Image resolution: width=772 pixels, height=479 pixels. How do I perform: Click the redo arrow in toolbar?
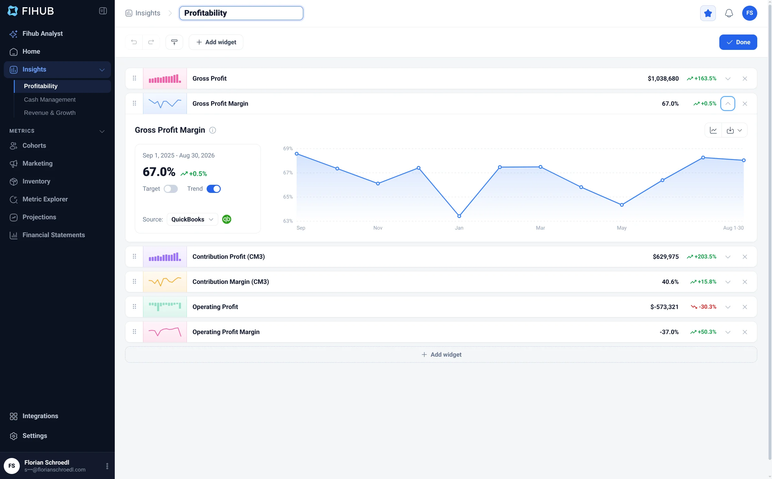point(151,42)
